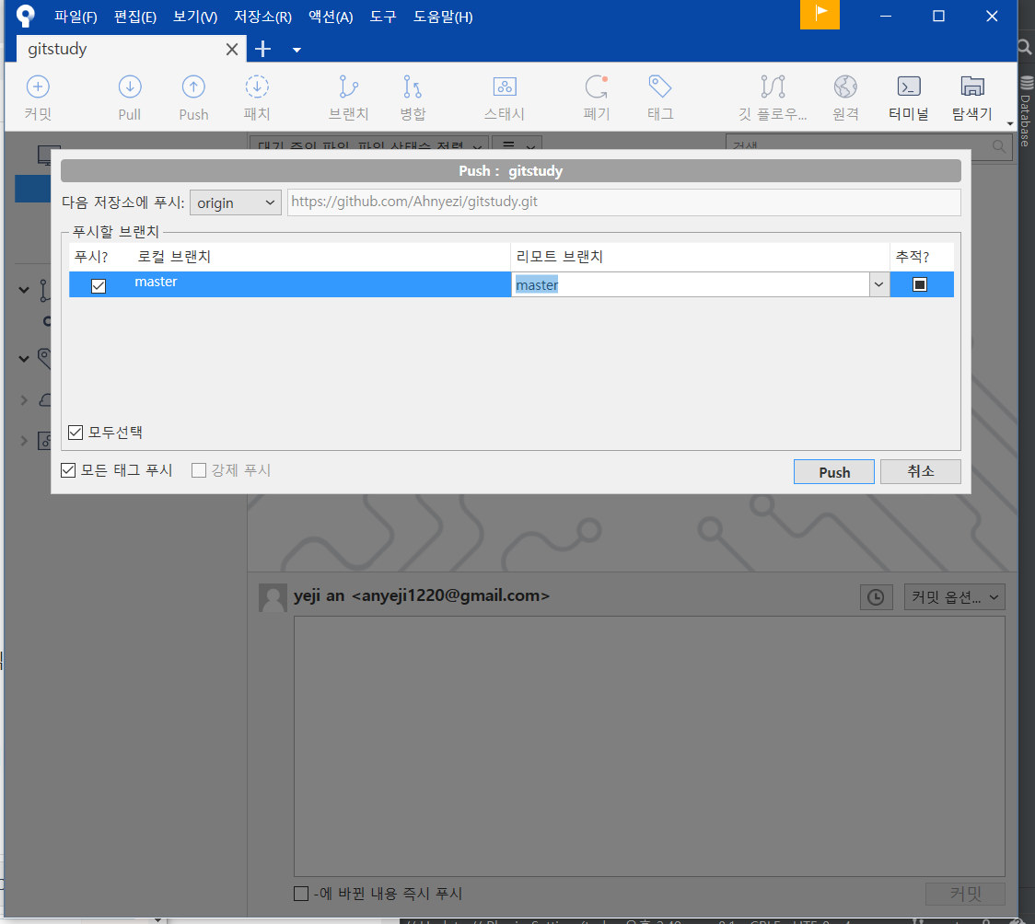Image resolution: width=1035 pixels, height=924 pixels.
Task: Select the local branch master row
Action: point(289,284)
